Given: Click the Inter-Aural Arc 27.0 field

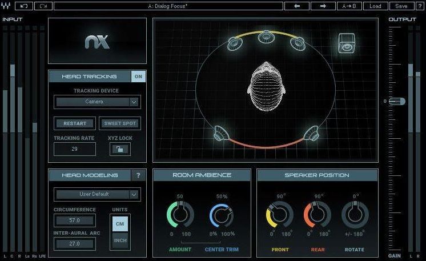Looking at the screenshot, I should click(x=75, y=244).
